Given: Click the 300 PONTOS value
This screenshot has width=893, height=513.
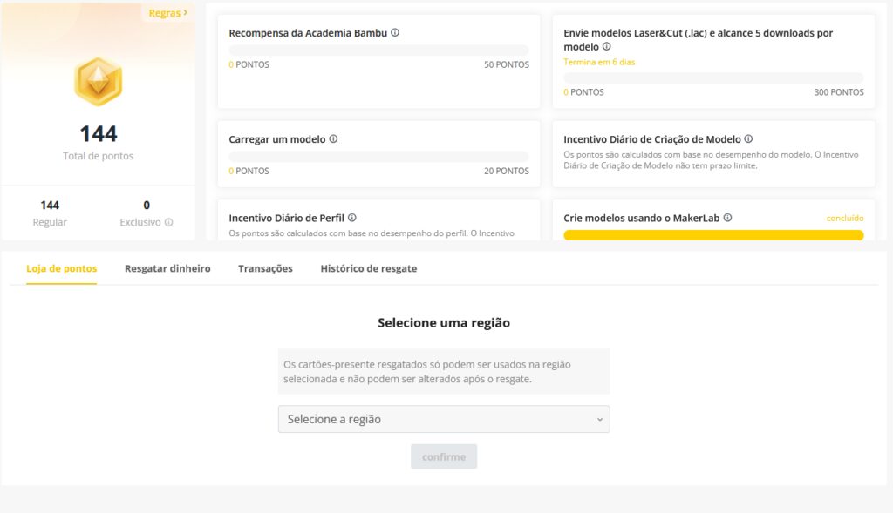Looking at the screenshot, I should click(839, 92).
